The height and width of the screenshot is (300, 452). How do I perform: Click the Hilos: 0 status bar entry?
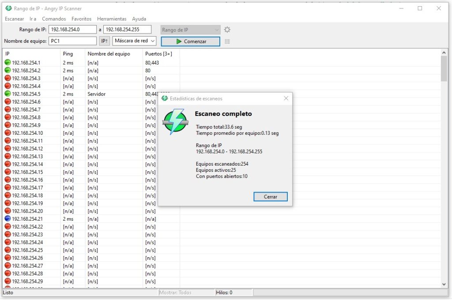coord(224,293)
